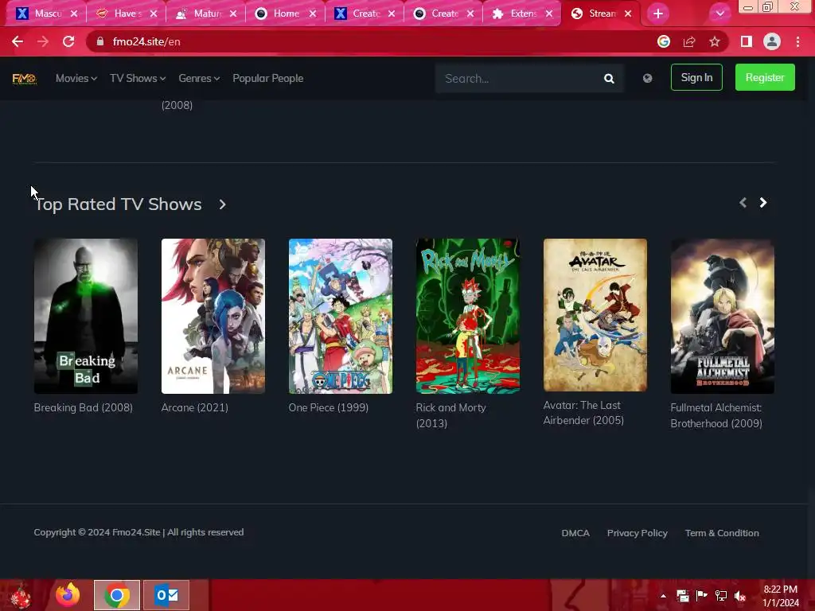Image resolution: width=815 pixels, height=611 pixels.
Task: View site security lock icon
Action: (x=99, y=41)
